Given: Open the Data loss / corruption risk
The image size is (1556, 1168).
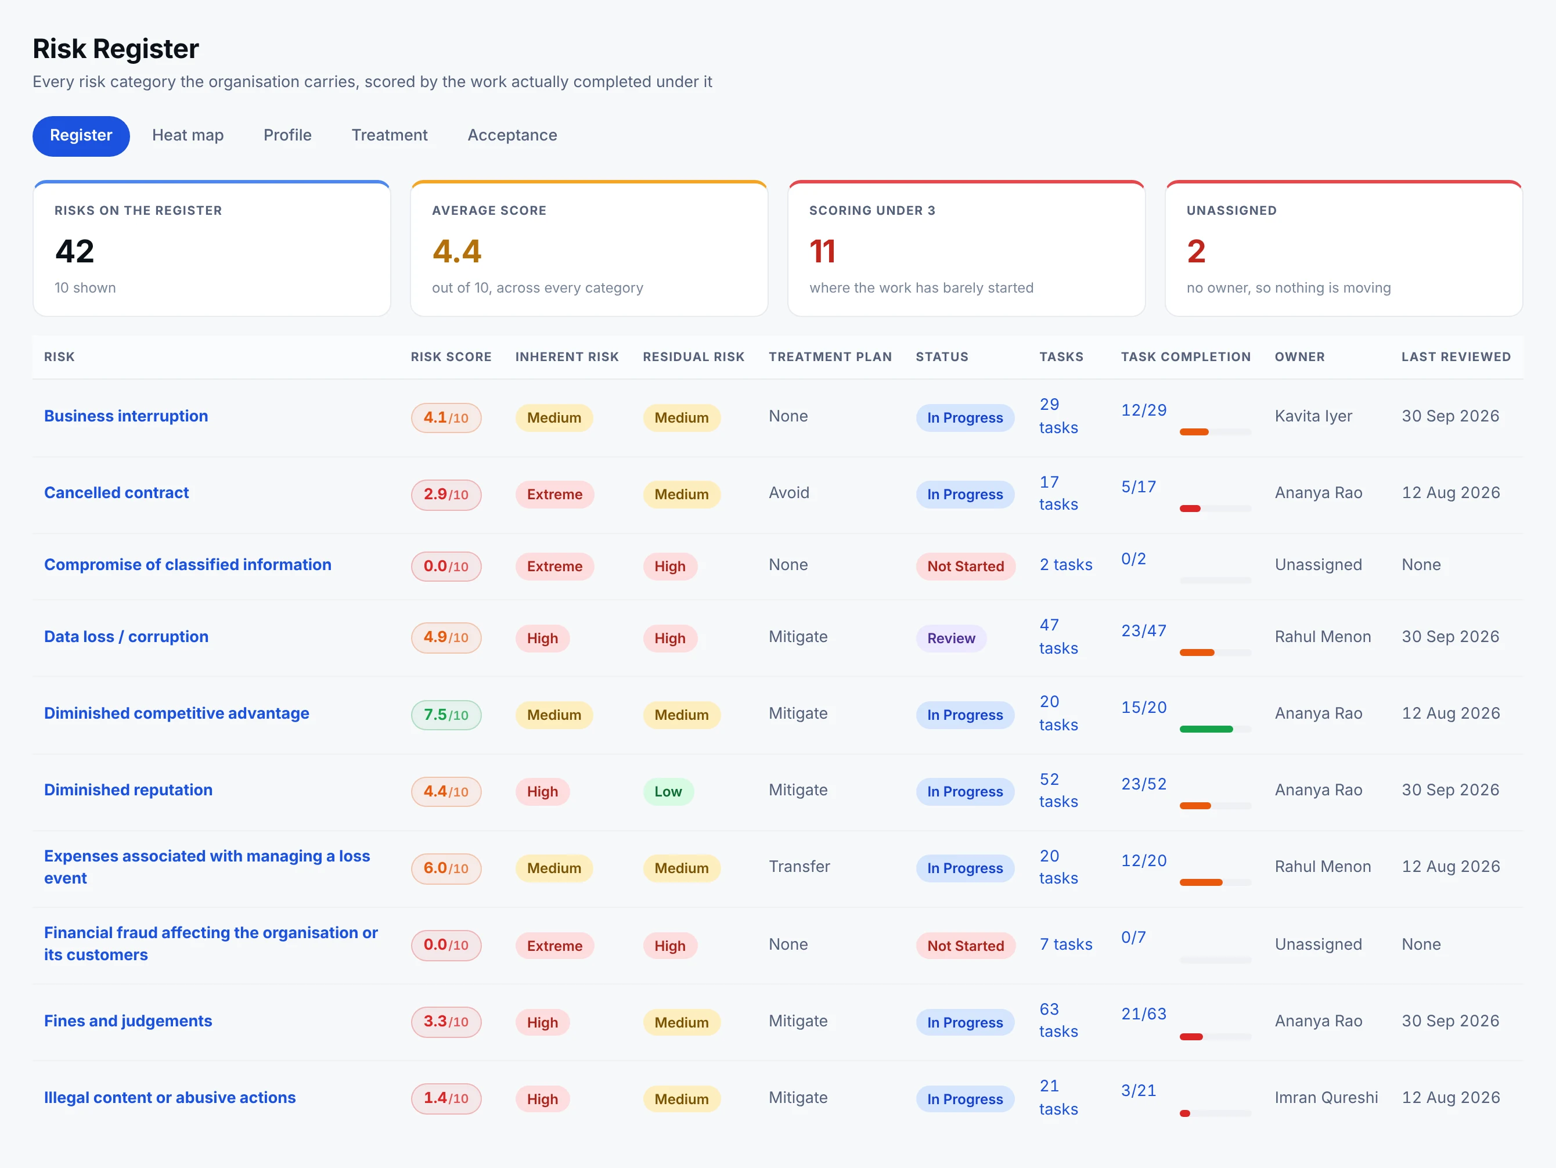Looking at the screenshot, I should point(126,636).
